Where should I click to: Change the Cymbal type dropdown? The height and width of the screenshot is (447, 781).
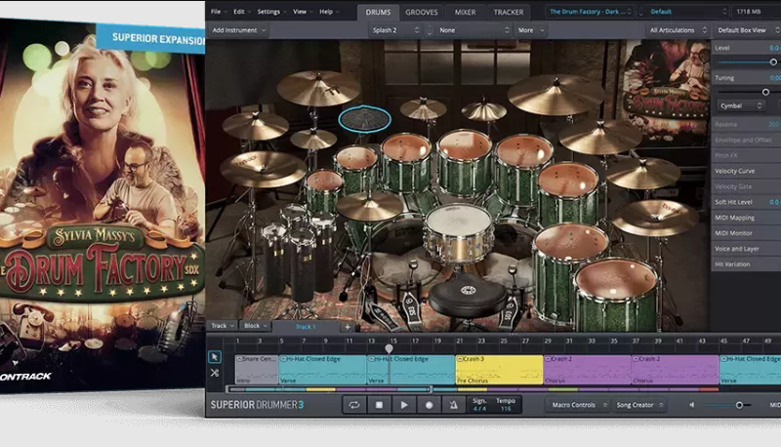coord(741,105)
